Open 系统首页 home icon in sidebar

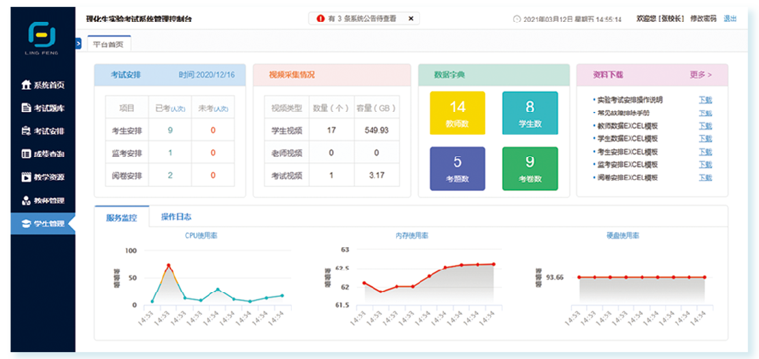[26, 85]
